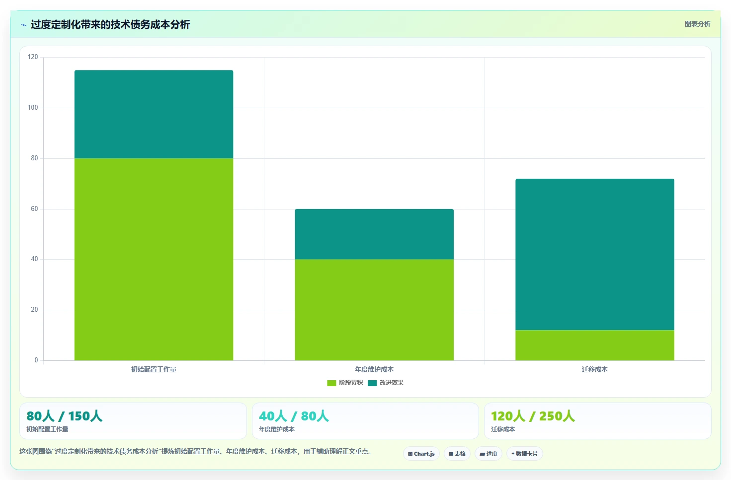Click the 迁移成本 caption in third card
The height and width of the screenshot is (480, 731).
coord(503,429)
